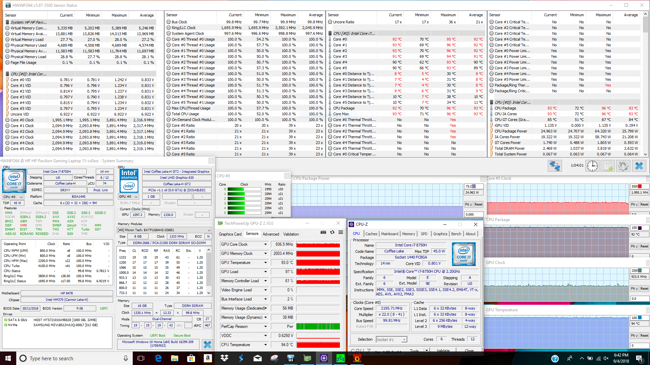Switch to Graphics Card tab in GPU-Z
Screen dimensions: 650x365
click(x=230, y=234)
